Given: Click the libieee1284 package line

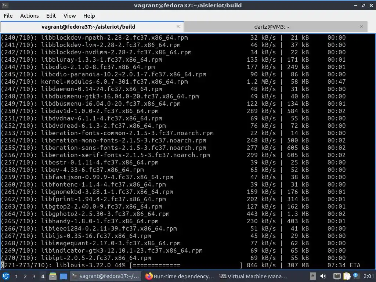Looking at the screenshot, I should tap(173, 228).
